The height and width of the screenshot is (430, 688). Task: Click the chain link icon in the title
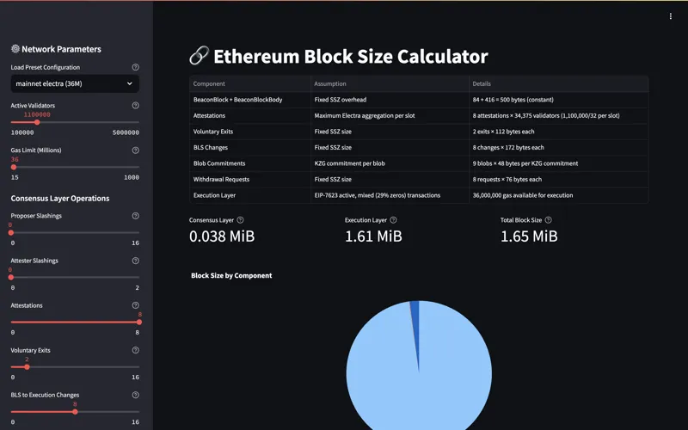[200, 56]
